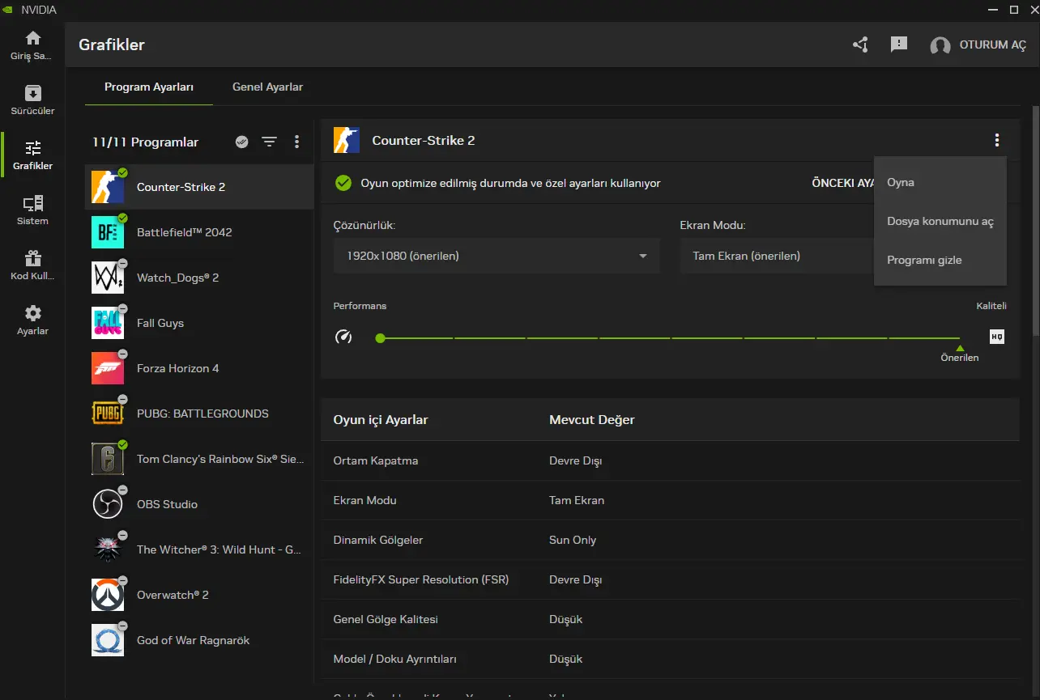1040x700 pixels.
Task: Select OBS Studio in program list
Action: pos(199,504)
